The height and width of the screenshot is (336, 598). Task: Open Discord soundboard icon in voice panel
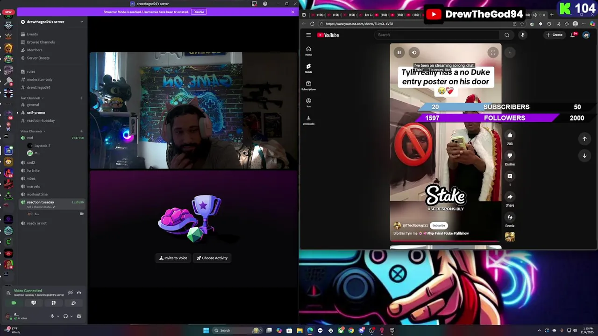click(73, 303)
